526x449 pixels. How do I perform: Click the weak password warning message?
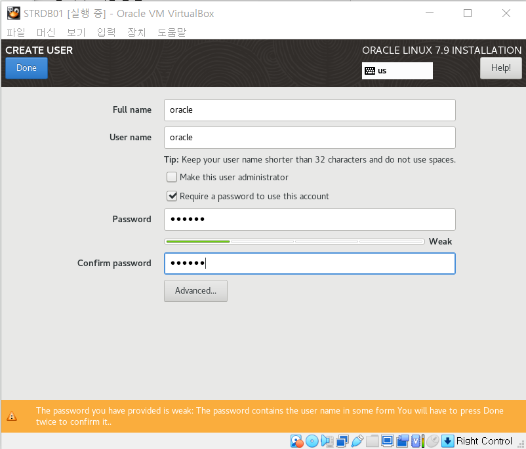click(270, 416)
